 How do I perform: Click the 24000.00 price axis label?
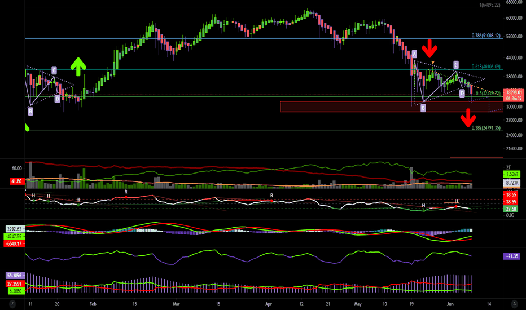click(514, 135)
